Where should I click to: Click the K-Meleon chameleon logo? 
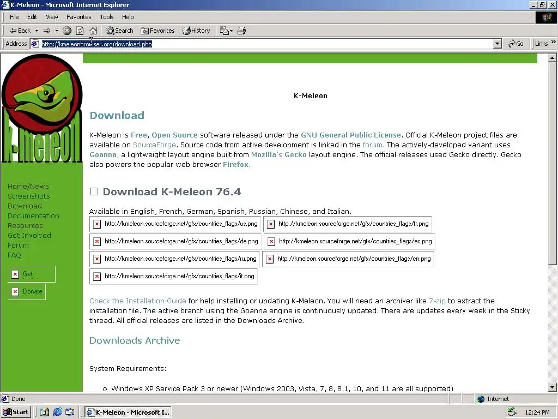pyautogui.click(x=41, y=108)
